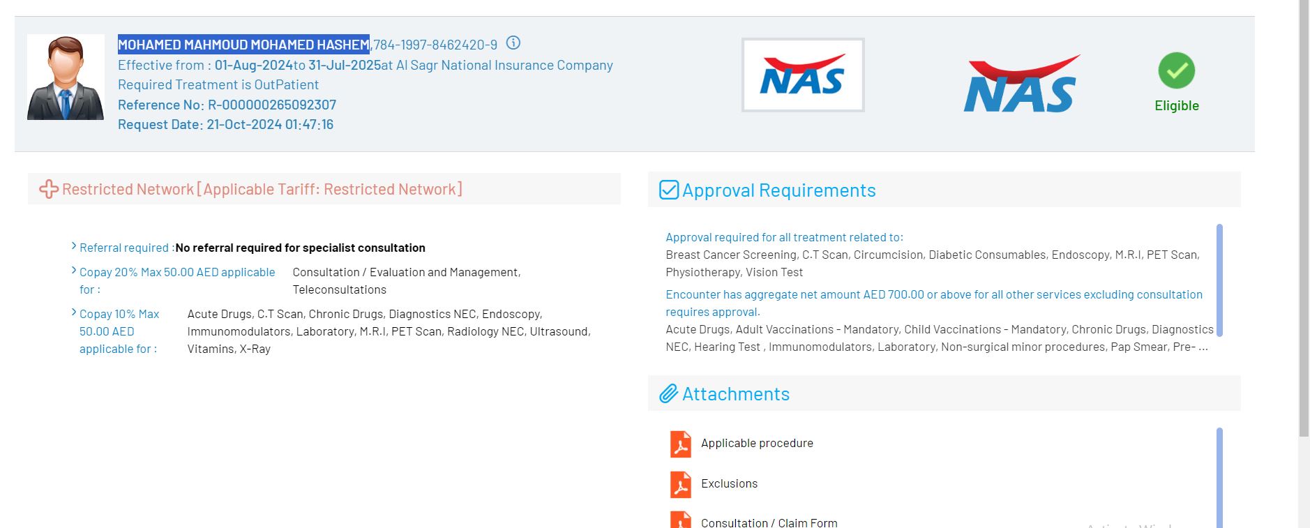The height and width of the screenshot is (528, 1310).
Task: Open the info icon beside the member ID
Action: pyautogui.click(x=513, y=43)
